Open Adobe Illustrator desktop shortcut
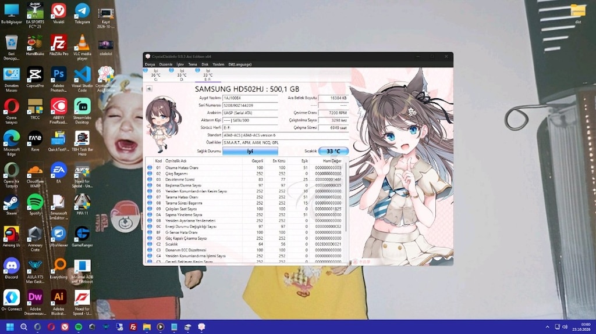The image size is (596, 334). pyautogui.click(x=59, y=303)
